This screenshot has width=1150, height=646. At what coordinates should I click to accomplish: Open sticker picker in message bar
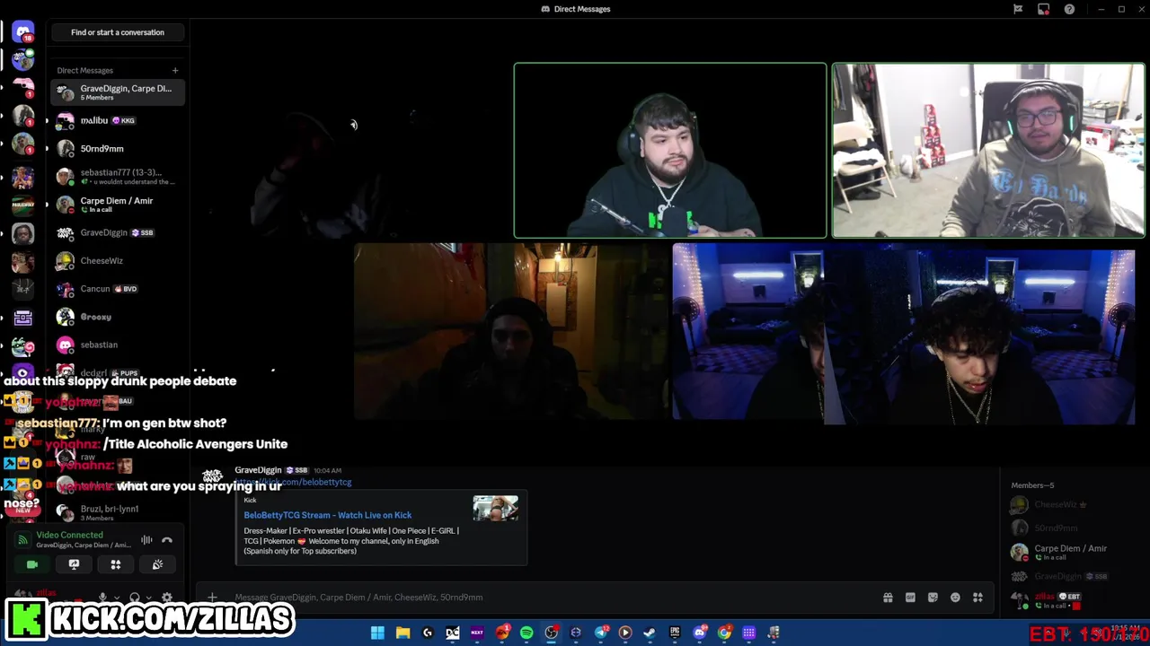coord(933,598)
